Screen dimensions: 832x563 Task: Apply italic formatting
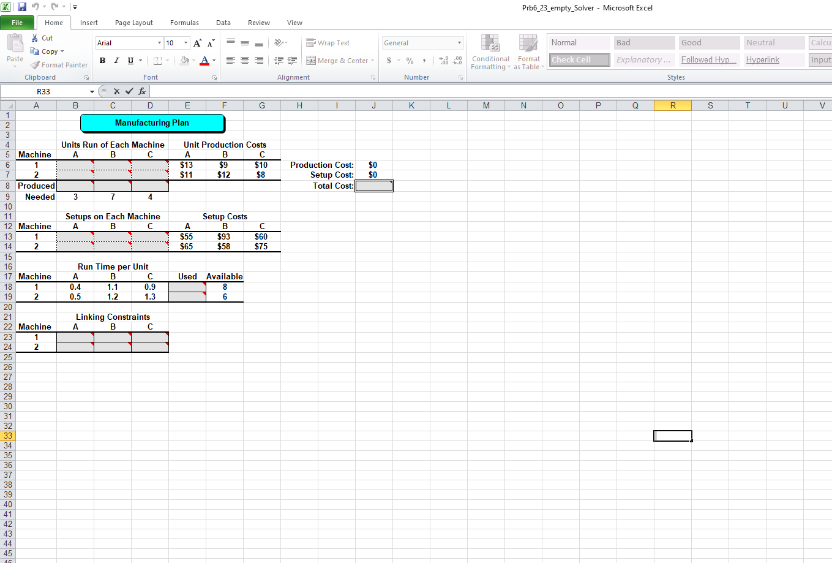click(116, 61)
